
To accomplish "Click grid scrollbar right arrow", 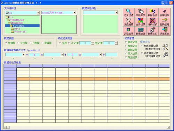I will [x=168, y=128].
